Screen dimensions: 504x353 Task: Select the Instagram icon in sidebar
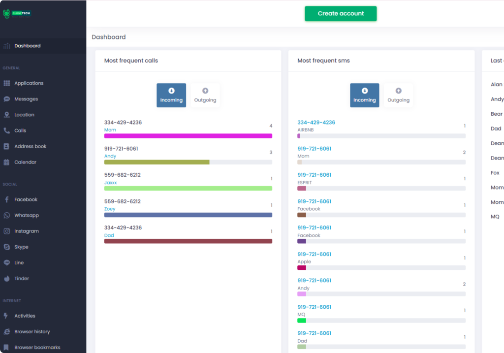point(6,231)
